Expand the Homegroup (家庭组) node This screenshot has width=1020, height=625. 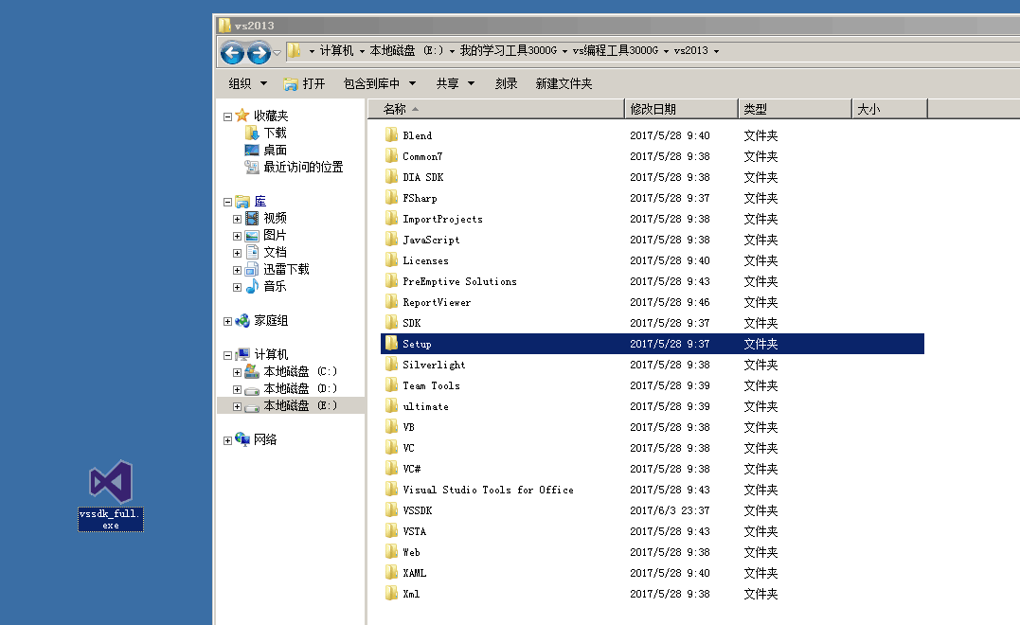tap(227, 321)
